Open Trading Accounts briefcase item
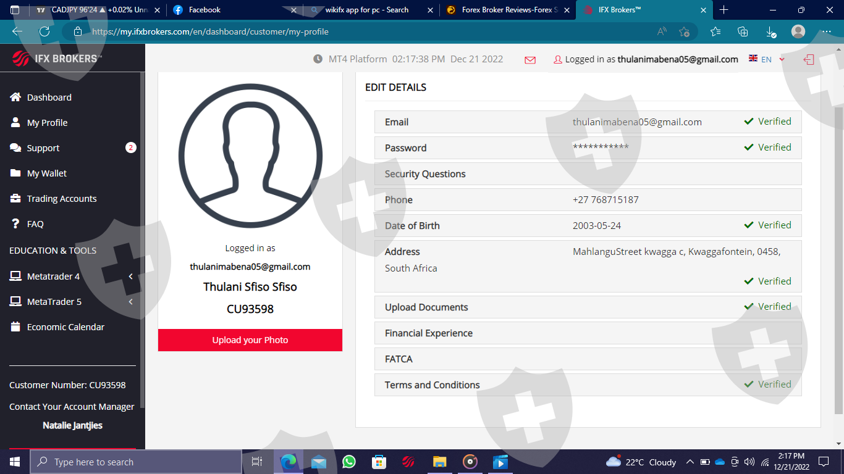This screenshot has height=474, width=844. tap(61, 199)
